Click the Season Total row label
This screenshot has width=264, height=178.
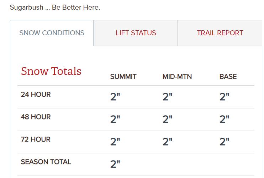[x=46, y=162]
